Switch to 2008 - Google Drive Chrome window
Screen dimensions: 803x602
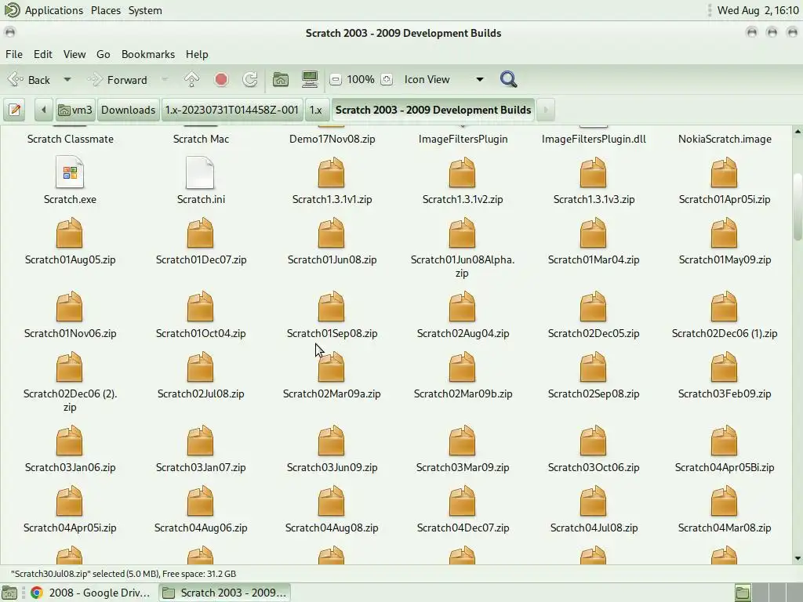click(91, 593)
